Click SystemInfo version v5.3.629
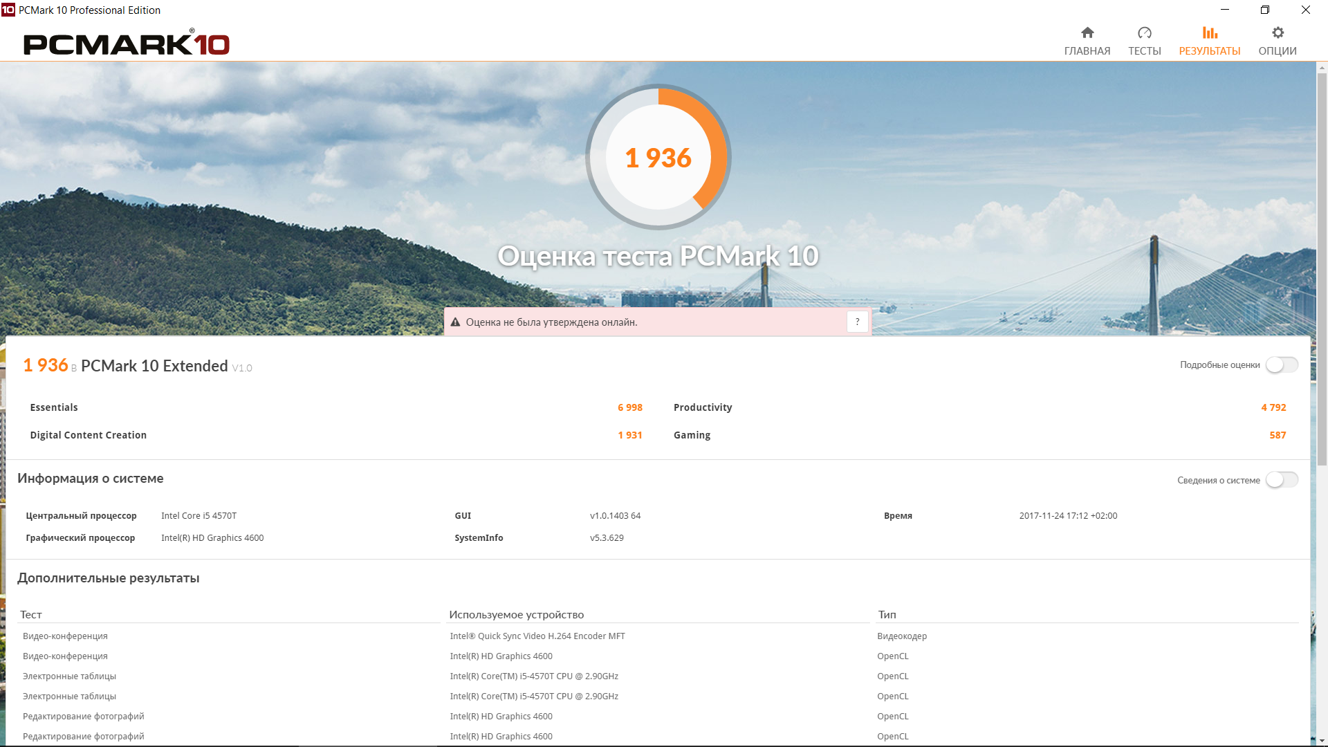This screenshot has height=747, width=1328. pos(607,538)
